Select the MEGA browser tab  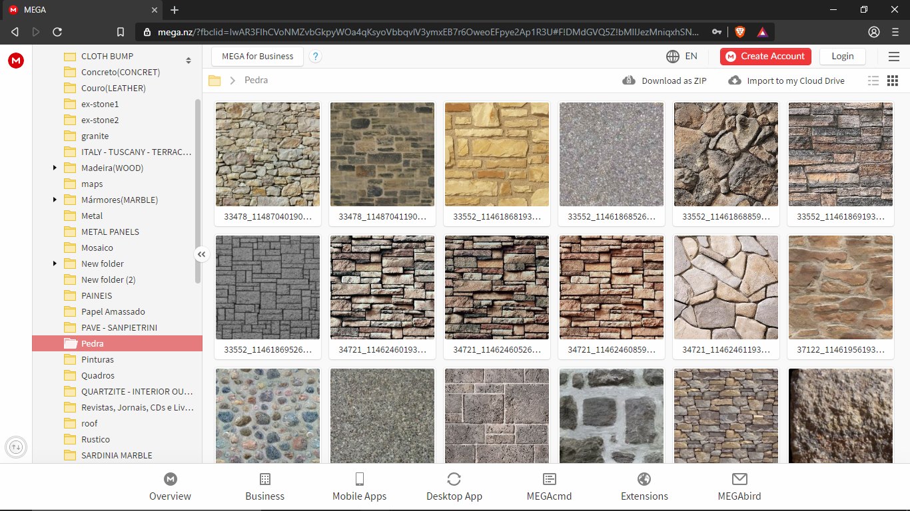(x=80, y=10)
